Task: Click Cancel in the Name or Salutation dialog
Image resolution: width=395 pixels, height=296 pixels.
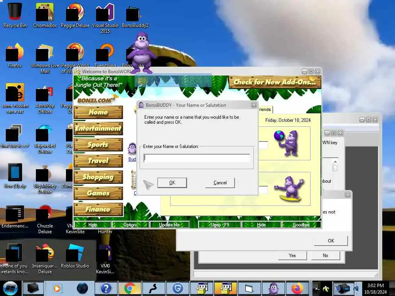Action: tap(220, 183)
